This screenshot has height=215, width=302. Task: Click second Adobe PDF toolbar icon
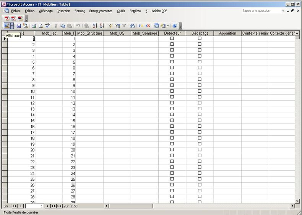click(14, 18)
